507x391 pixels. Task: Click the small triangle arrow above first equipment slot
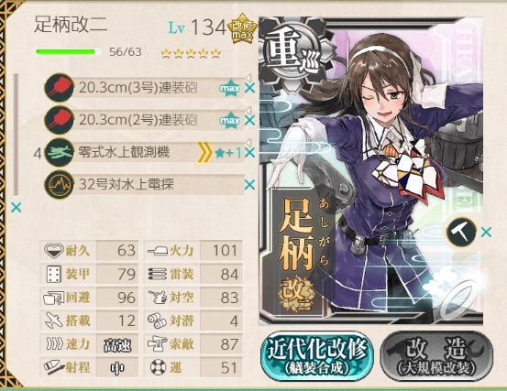tap(248, 78)
